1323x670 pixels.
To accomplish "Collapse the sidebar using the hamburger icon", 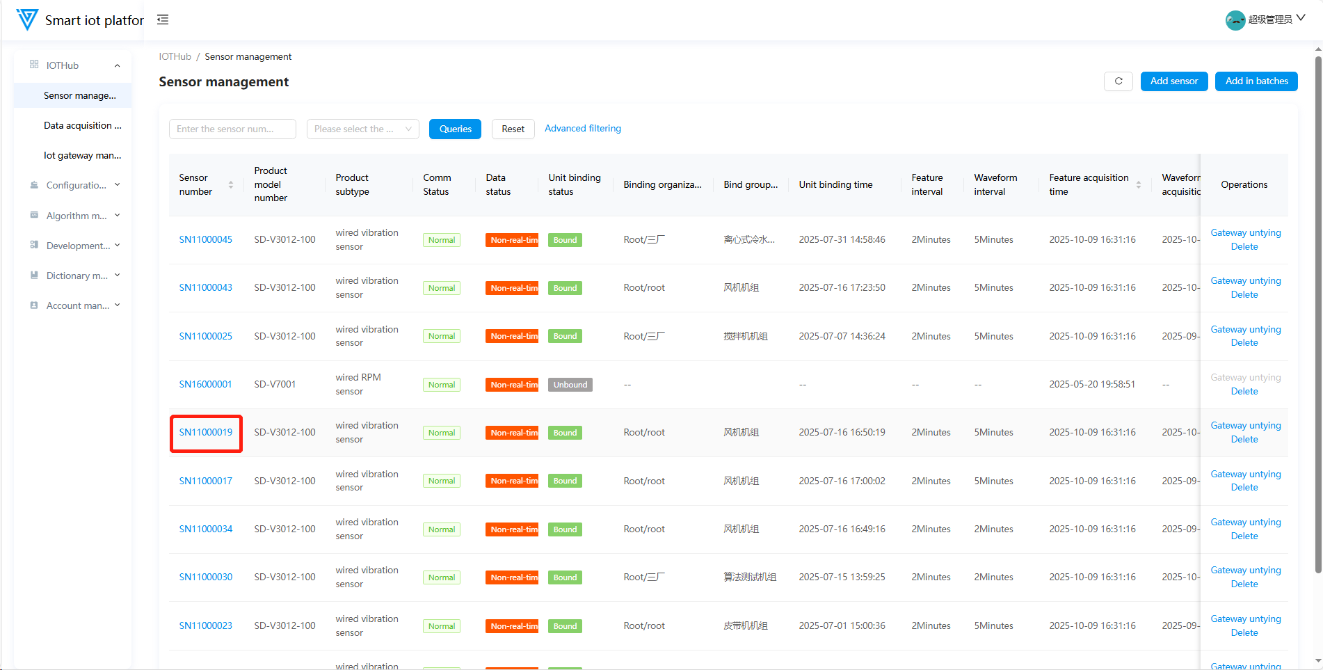I will point(163,19).
